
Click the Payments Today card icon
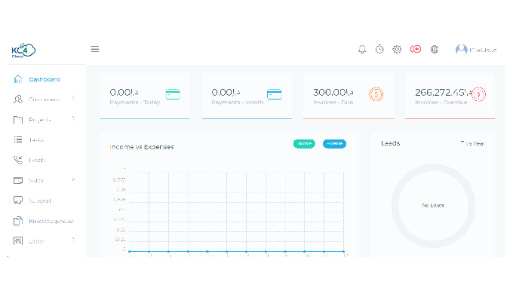(x=173, y=94)
